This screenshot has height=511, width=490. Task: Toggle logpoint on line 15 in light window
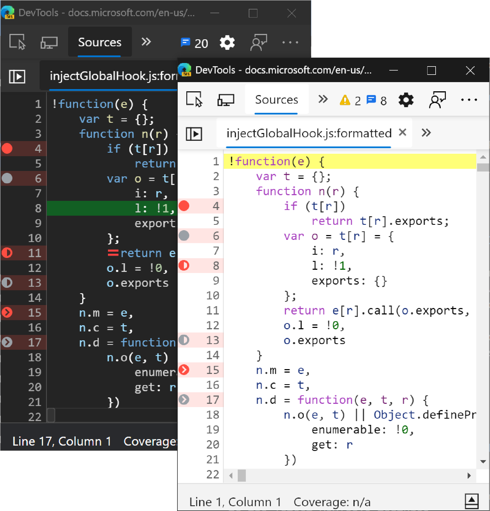(x=184, y=370)
